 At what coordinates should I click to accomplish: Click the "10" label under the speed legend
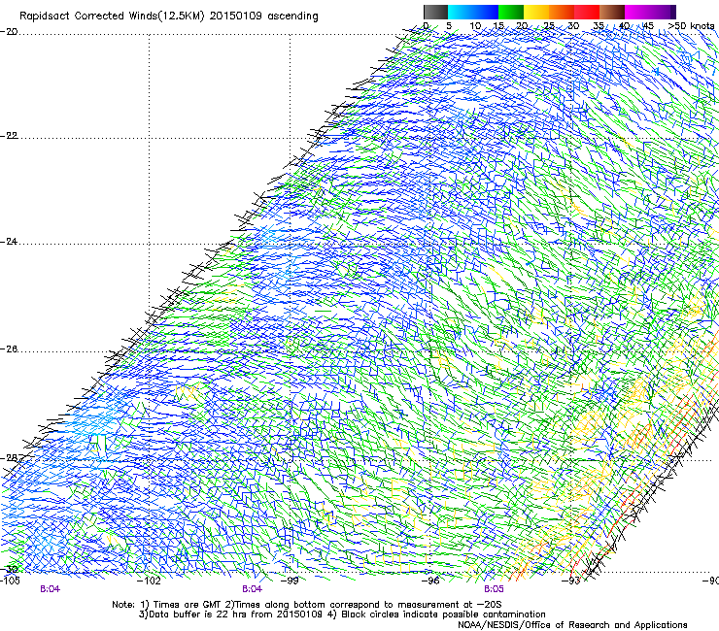[475, 26]
